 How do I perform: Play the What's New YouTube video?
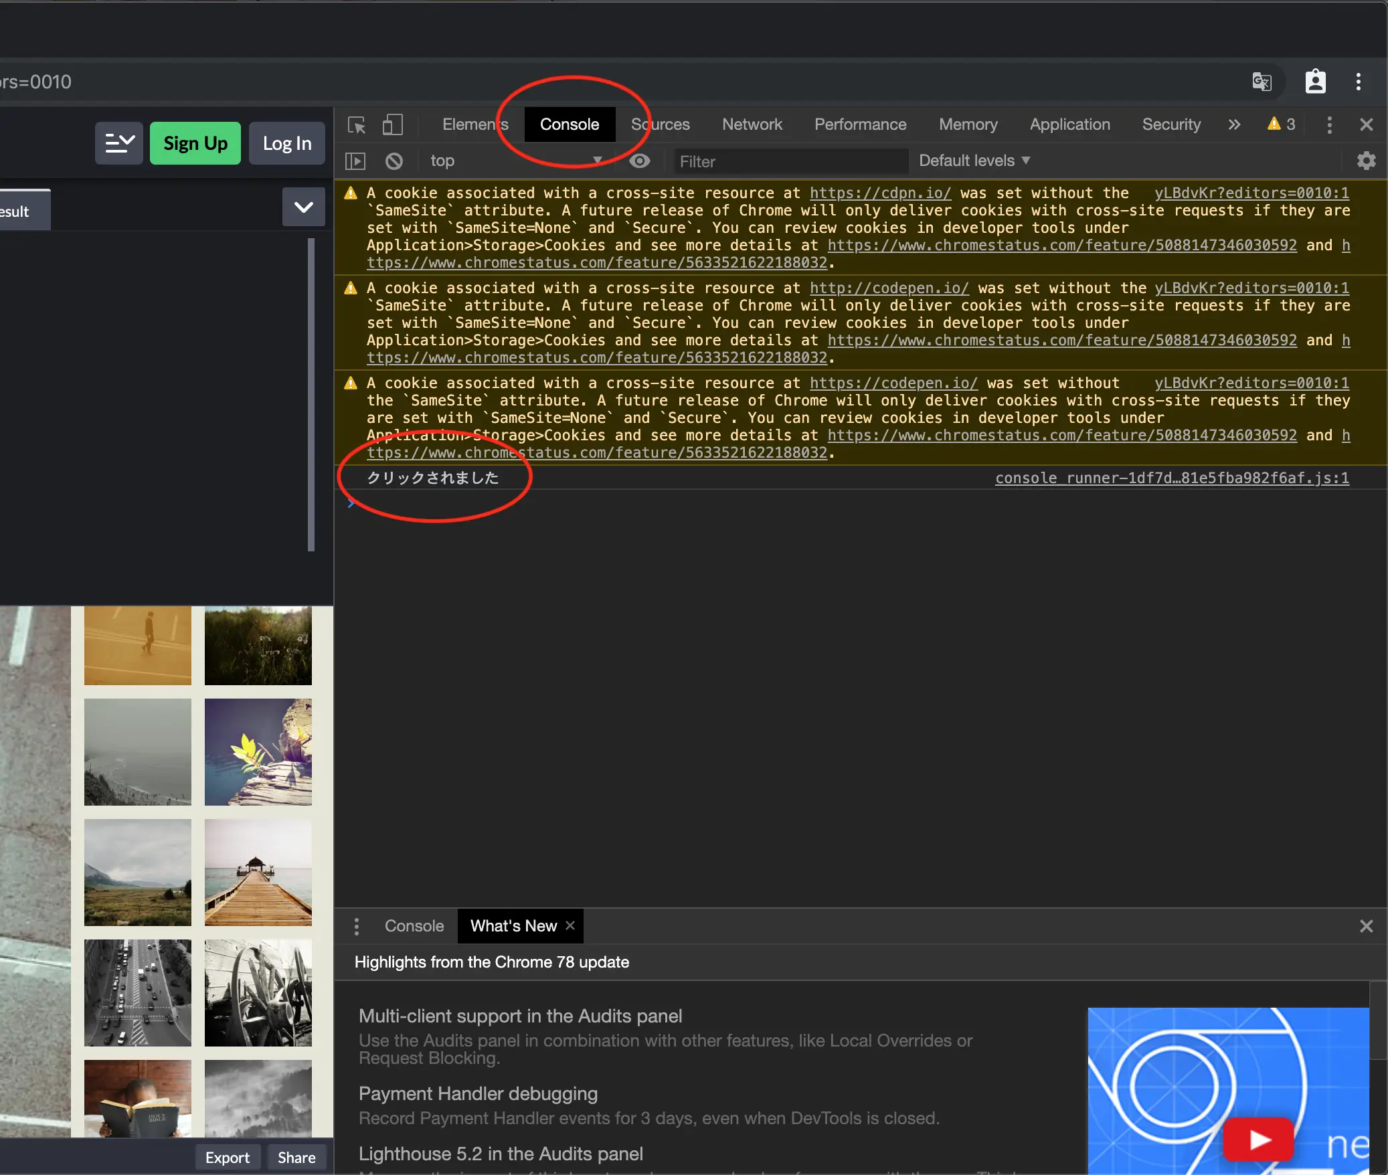[x=1258, y=1139]
